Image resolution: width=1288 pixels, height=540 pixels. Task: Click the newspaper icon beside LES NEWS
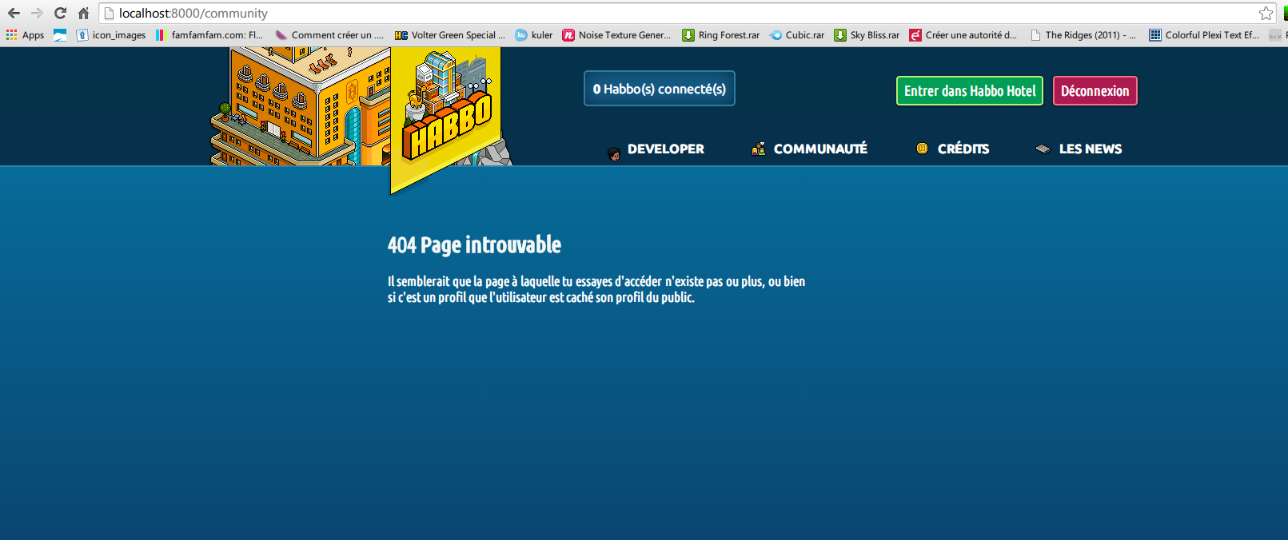(x=1043, y=149)
